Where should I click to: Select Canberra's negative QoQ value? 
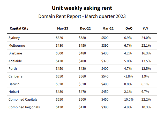[x=128, y=76]
